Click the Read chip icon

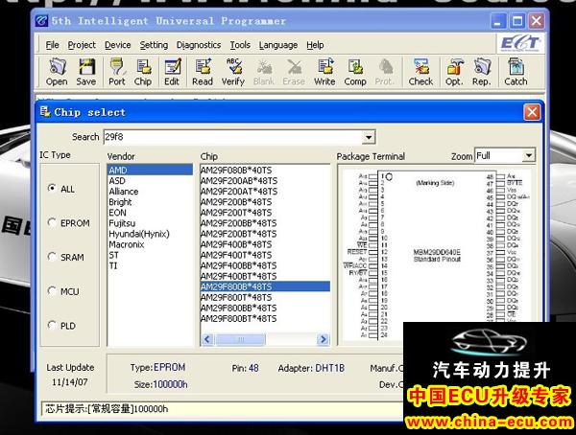tap(203, 72)
